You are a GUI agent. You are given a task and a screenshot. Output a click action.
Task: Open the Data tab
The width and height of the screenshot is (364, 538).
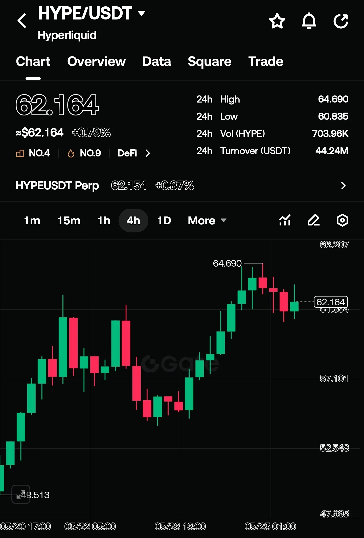(157, 62)
